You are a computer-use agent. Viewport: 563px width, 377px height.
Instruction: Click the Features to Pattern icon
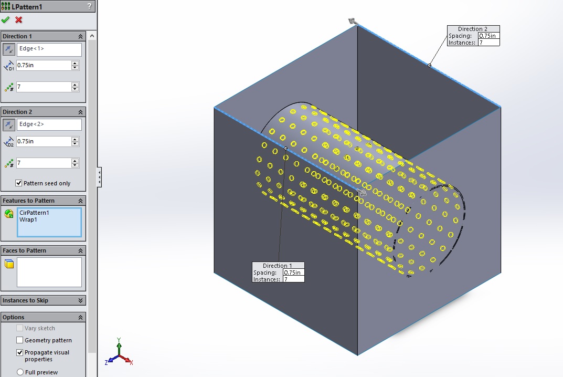point(9,214)
